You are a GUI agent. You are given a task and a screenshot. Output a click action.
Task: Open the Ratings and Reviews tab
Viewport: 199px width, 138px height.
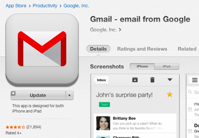point(142,49)
